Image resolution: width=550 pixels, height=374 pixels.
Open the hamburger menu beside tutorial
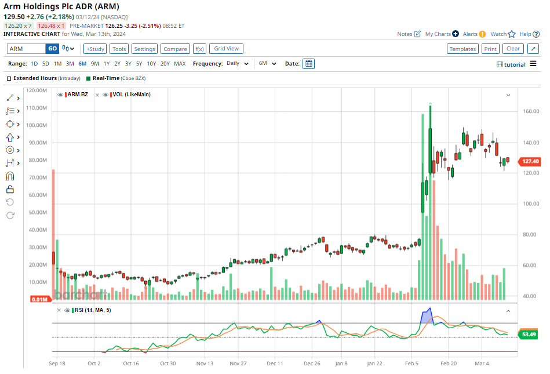[533, 64]
